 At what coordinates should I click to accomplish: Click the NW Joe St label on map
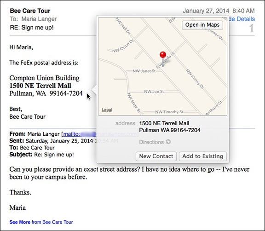(x=154, y=92)
